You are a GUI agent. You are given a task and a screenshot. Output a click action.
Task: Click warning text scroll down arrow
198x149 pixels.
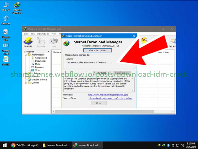pyautogui.click(x=133, y=90)
